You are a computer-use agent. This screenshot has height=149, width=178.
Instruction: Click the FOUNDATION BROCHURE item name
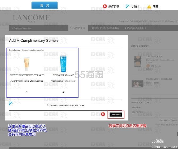(159, 79)
